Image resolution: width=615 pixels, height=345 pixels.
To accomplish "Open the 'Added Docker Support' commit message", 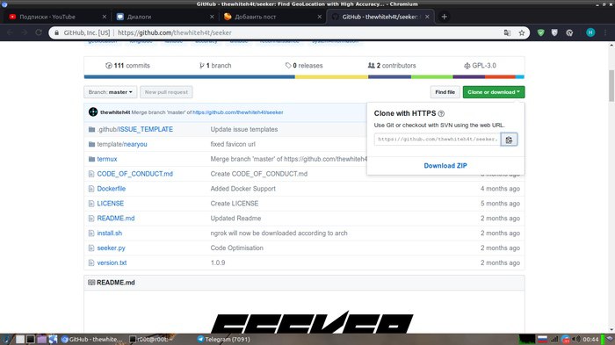I will (242, 189).
